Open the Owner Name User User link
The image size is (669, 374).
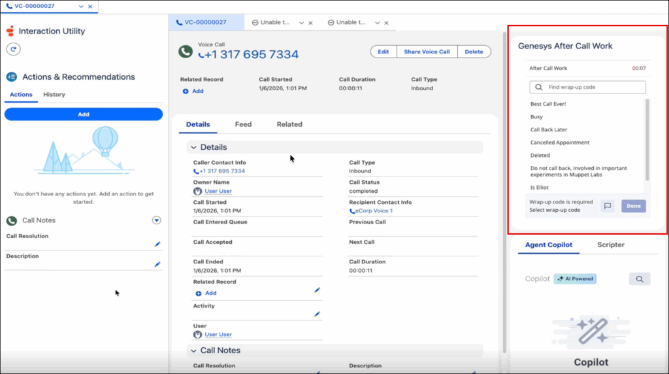(x=218, y=192)
